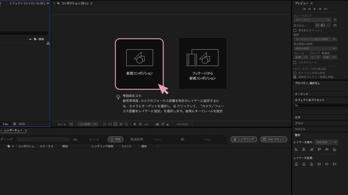This screenshot has height=195, width=348.
Task: Create a new composition via 新規コンポジション card
Action: (x=139, y=64)
